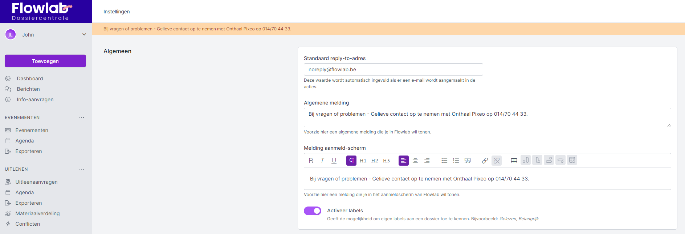Toggle bold formatting in the editor
Screen dimensions: 685x234
(311, 161)
